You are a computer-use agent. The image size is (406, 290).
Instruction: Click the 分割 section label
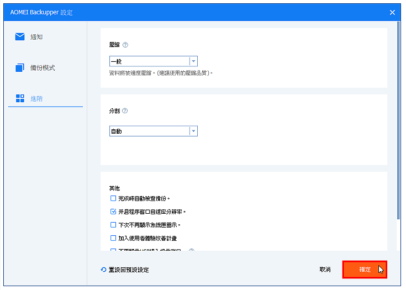(x=114, y=111)
